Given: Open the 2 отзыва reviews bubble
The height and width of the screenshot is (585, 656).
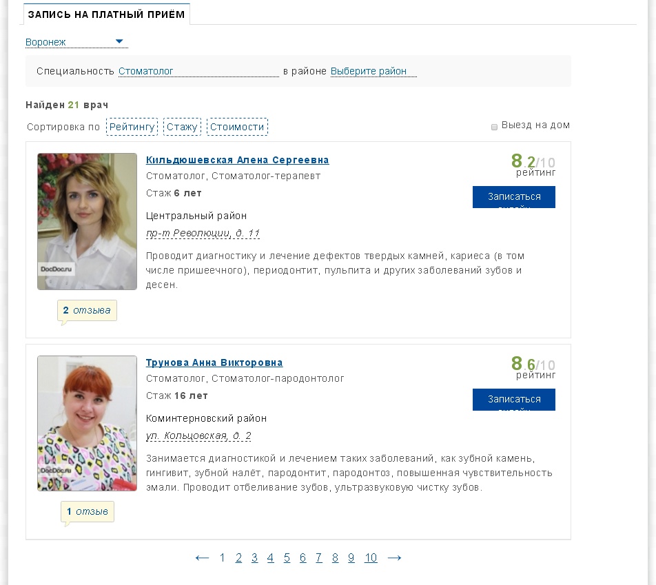Looking at the screenshot, I should 87,310.
